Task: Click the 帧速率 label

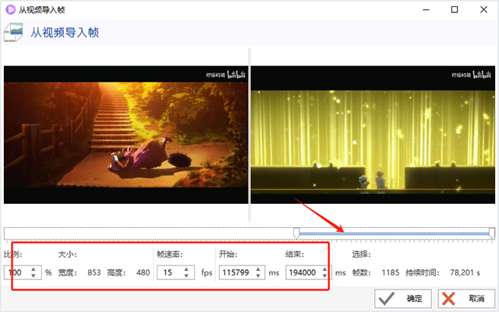Action: click(170, 254)
